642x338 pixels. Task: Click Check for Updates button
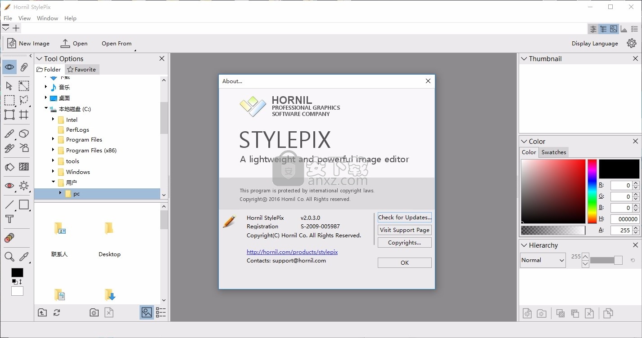coord(405,217)
